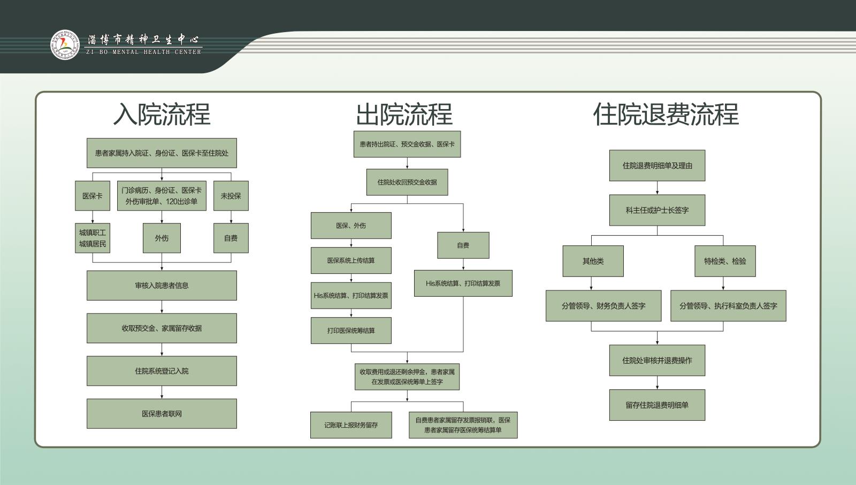856x485 pixels.
Task: Click the 住院退费流程 heading
Action: pos(666,114)
